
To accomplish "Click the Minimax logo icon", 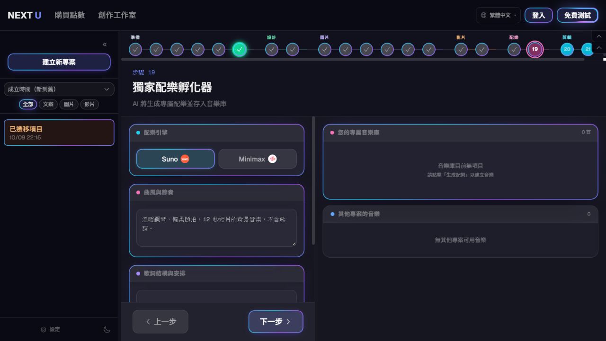I will [x=272, y=159].
